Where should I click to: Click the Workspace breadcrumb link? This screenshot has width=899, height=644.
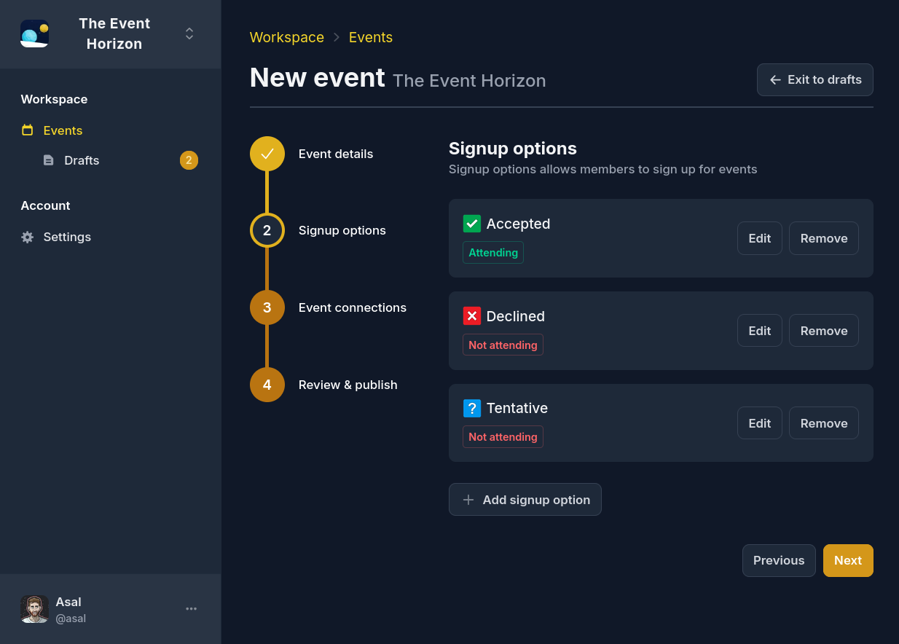pyautogui.click(x=286, y=37)
